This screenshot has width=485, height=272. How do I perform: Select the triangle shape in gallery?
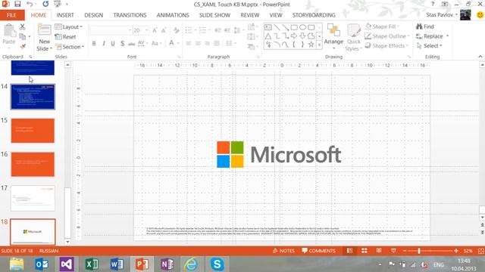point(268,36)
